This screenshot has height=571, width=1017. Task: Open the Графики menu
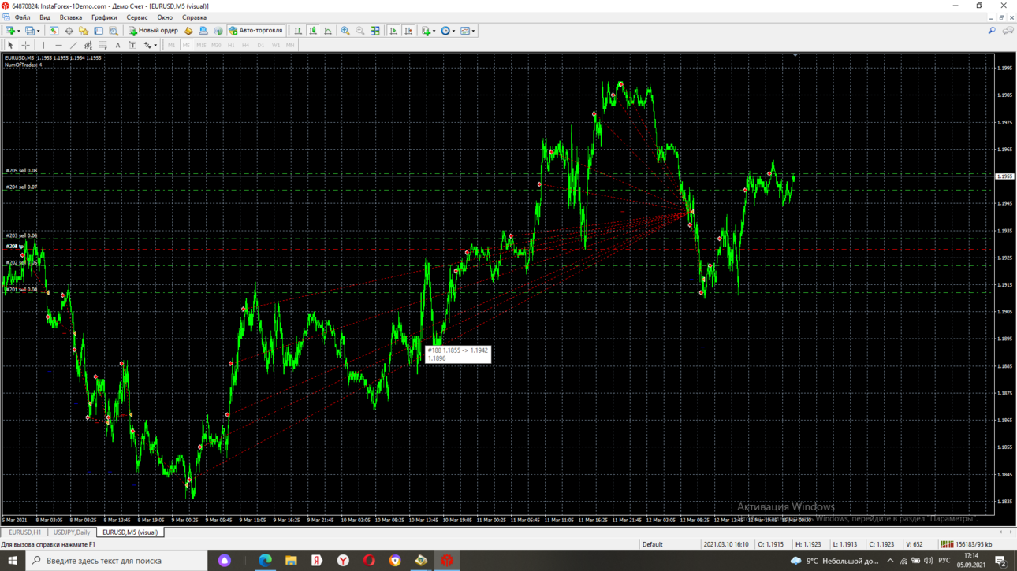pos(104,17)
